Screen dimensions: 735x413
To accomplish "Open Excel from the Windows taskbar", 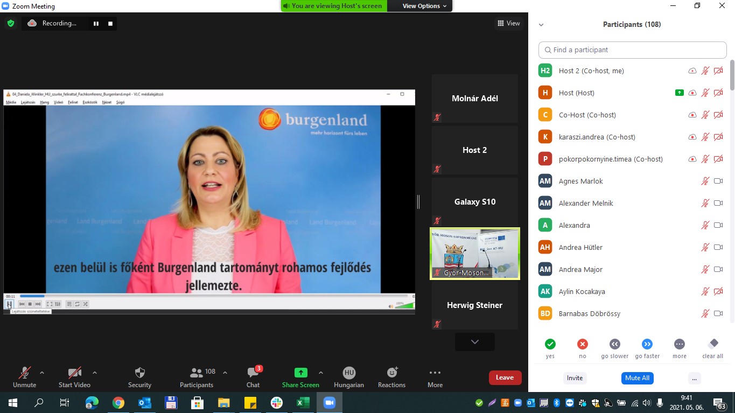I will [x=303, y=403].
